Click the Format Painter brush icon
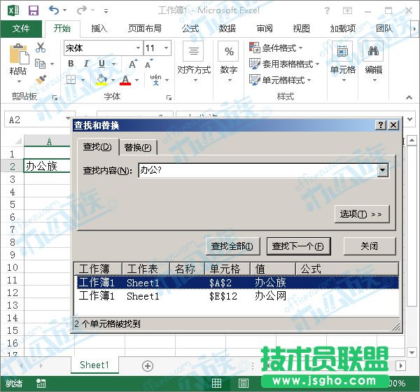Viewport: 420px width, 392px height. point(41,80)
